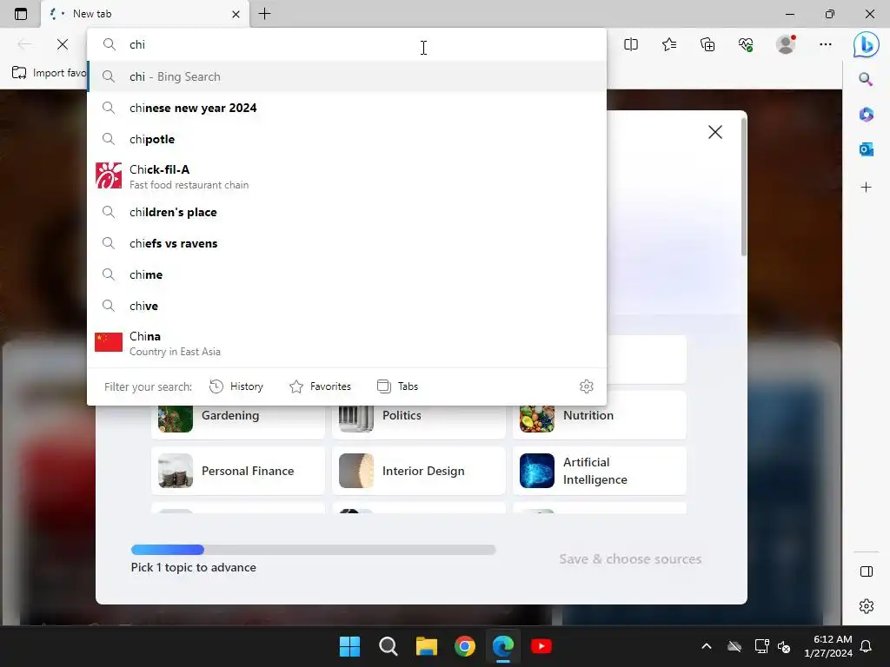Open the Outlook sidebar icon

tap(866, 149)
